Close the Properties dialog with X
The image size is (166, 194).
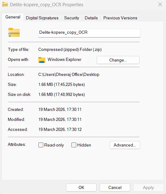pyautogui.click(x=160, y=4)
